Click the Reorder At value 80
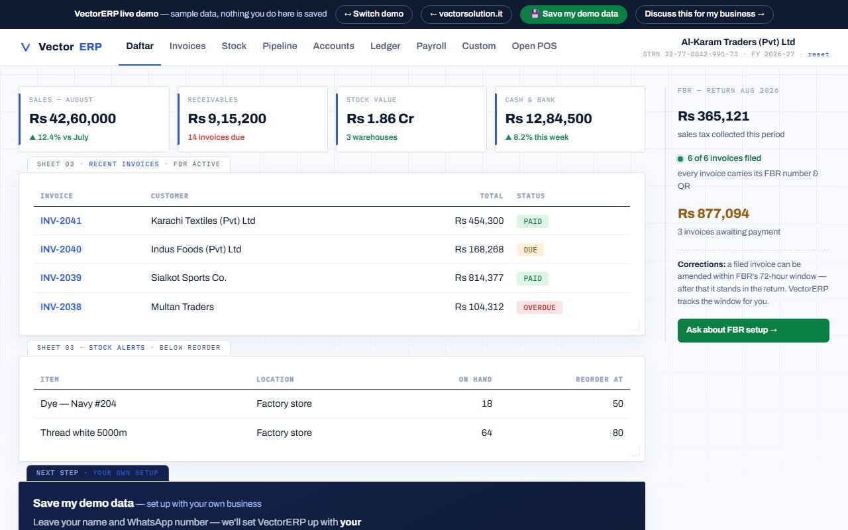848x530 pixels. [x=617, y=433]
